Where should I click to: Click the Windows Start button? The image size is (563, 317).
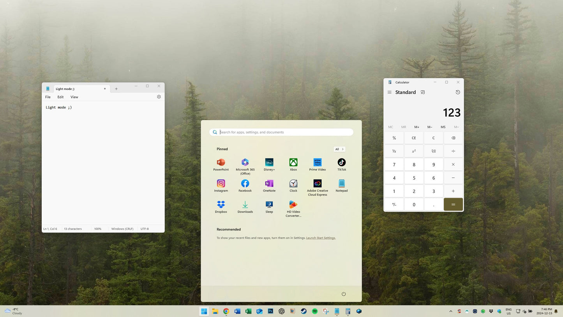tap(204, 311)
